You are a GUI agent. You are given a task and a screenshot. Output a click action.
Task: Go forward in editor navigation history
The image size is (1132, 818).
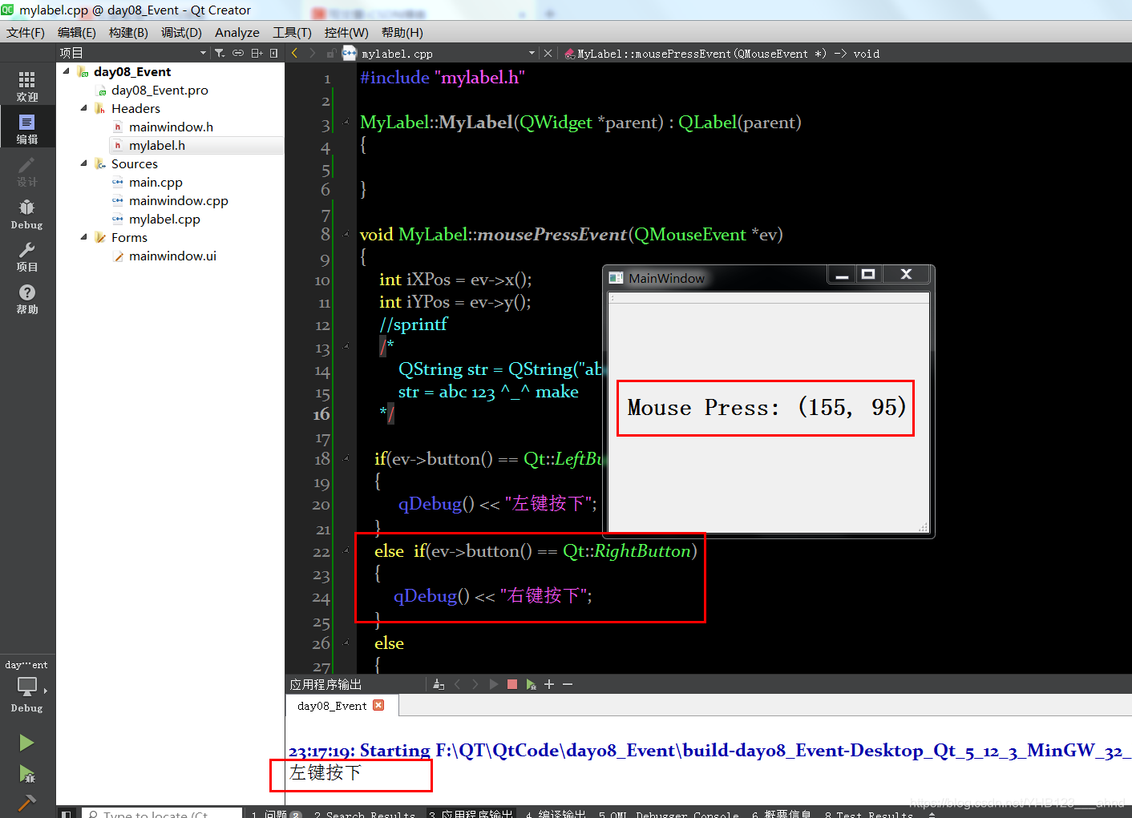click(x=313, y=53)
